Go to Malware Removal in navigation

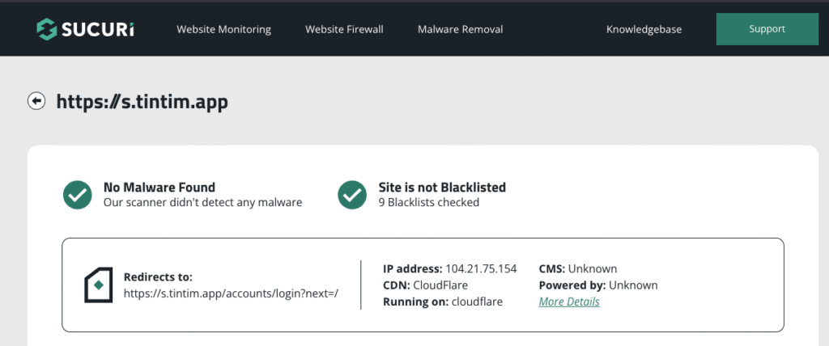[x=460, y=29]
